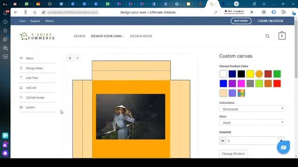
Task: Select the uploaded woman photo on canvas
Action: [x=130, y=116]
